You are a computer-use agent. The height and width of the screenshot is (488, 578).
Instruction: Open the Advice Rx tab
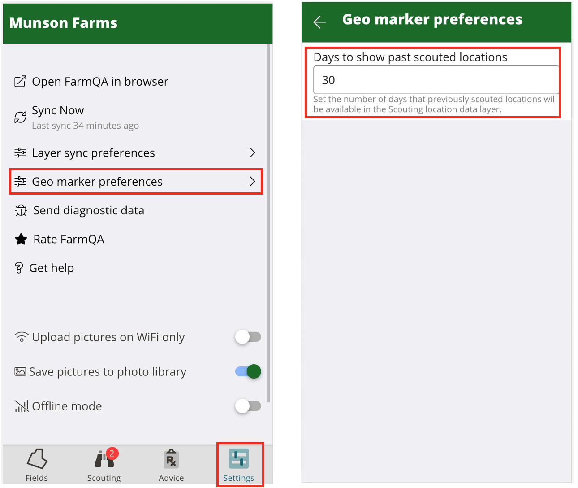(171, 459)
